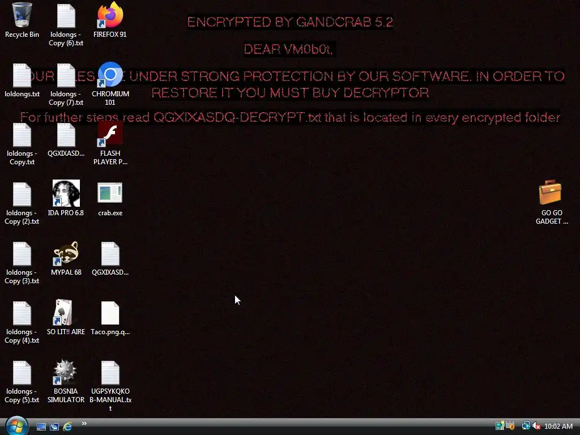Launch the MYPAL 68 raccoon shortcut

click(x=66, y=258)
